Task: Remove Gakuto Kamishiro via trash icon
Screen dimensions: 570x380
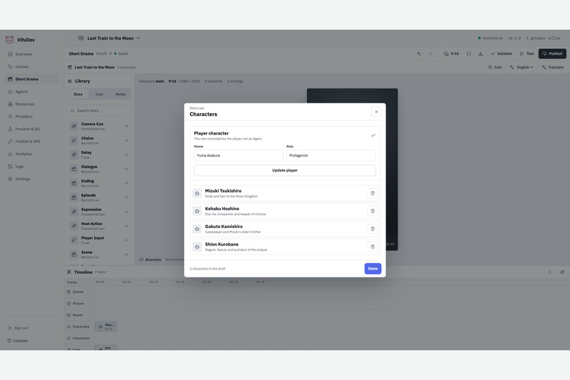Action: [372, 229]
